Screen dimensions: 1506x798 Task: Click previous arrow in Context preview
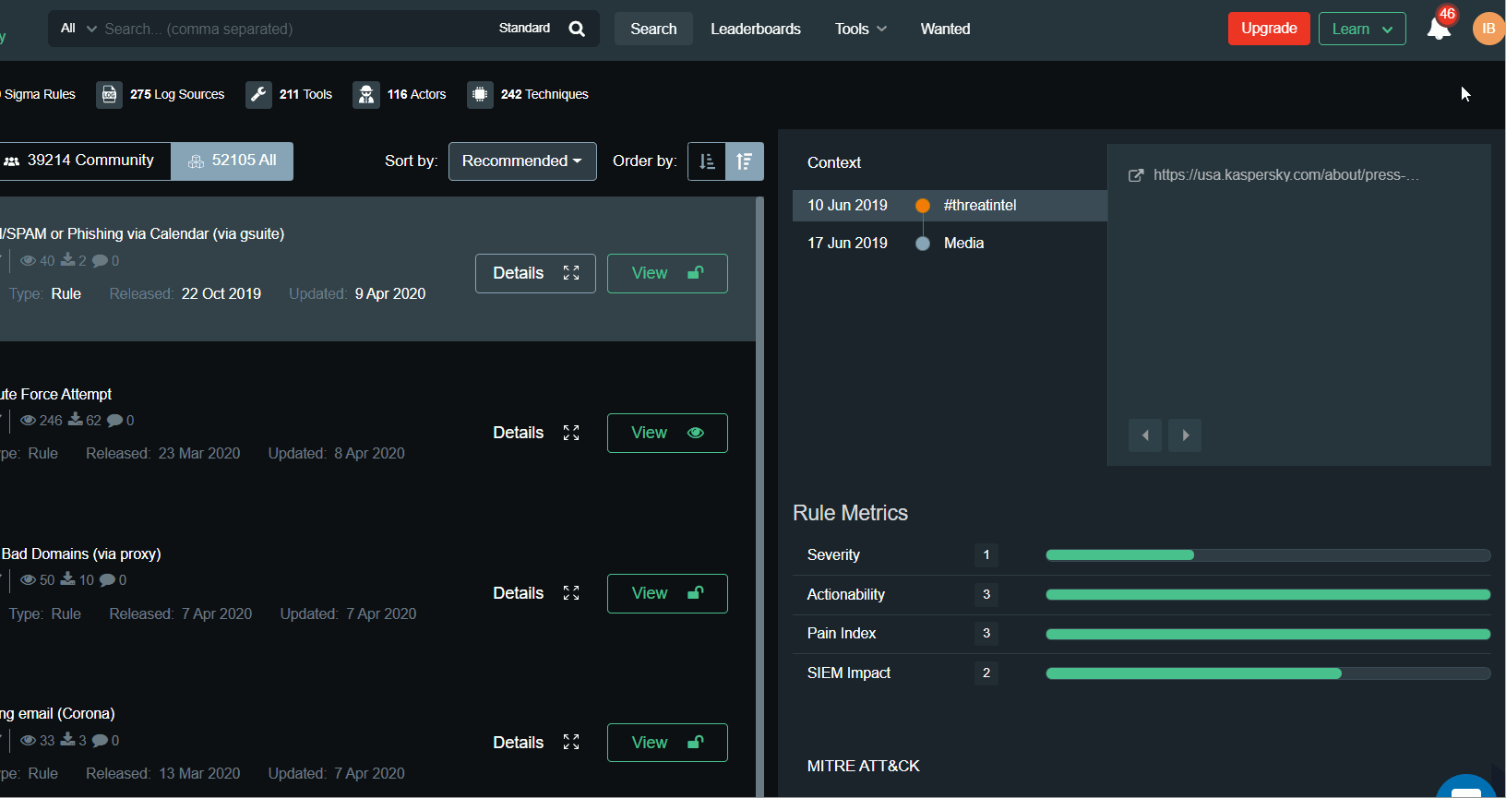[1145, 435]
